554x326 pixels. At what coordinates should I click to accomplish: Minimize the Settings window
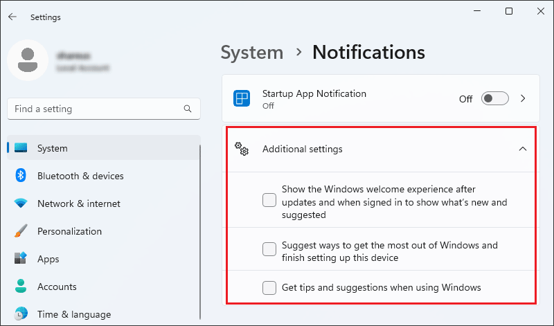tap(477, 11)
